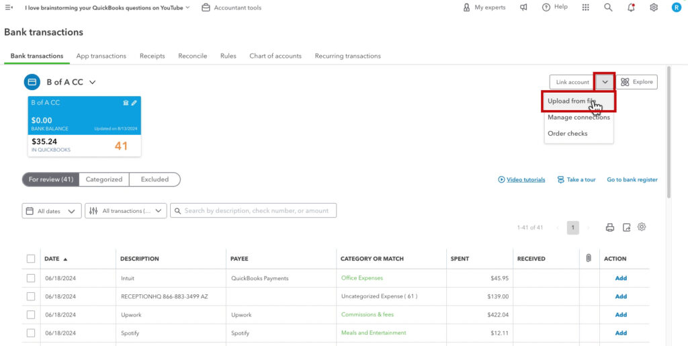Go to next page arrow
This screenshot has width=688, height=346.
(x=588, y=228)
